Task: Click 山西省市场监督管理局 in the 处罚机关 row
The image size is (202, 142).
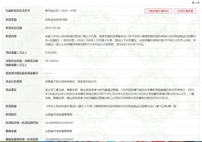Action: click(x=59, y=114)
